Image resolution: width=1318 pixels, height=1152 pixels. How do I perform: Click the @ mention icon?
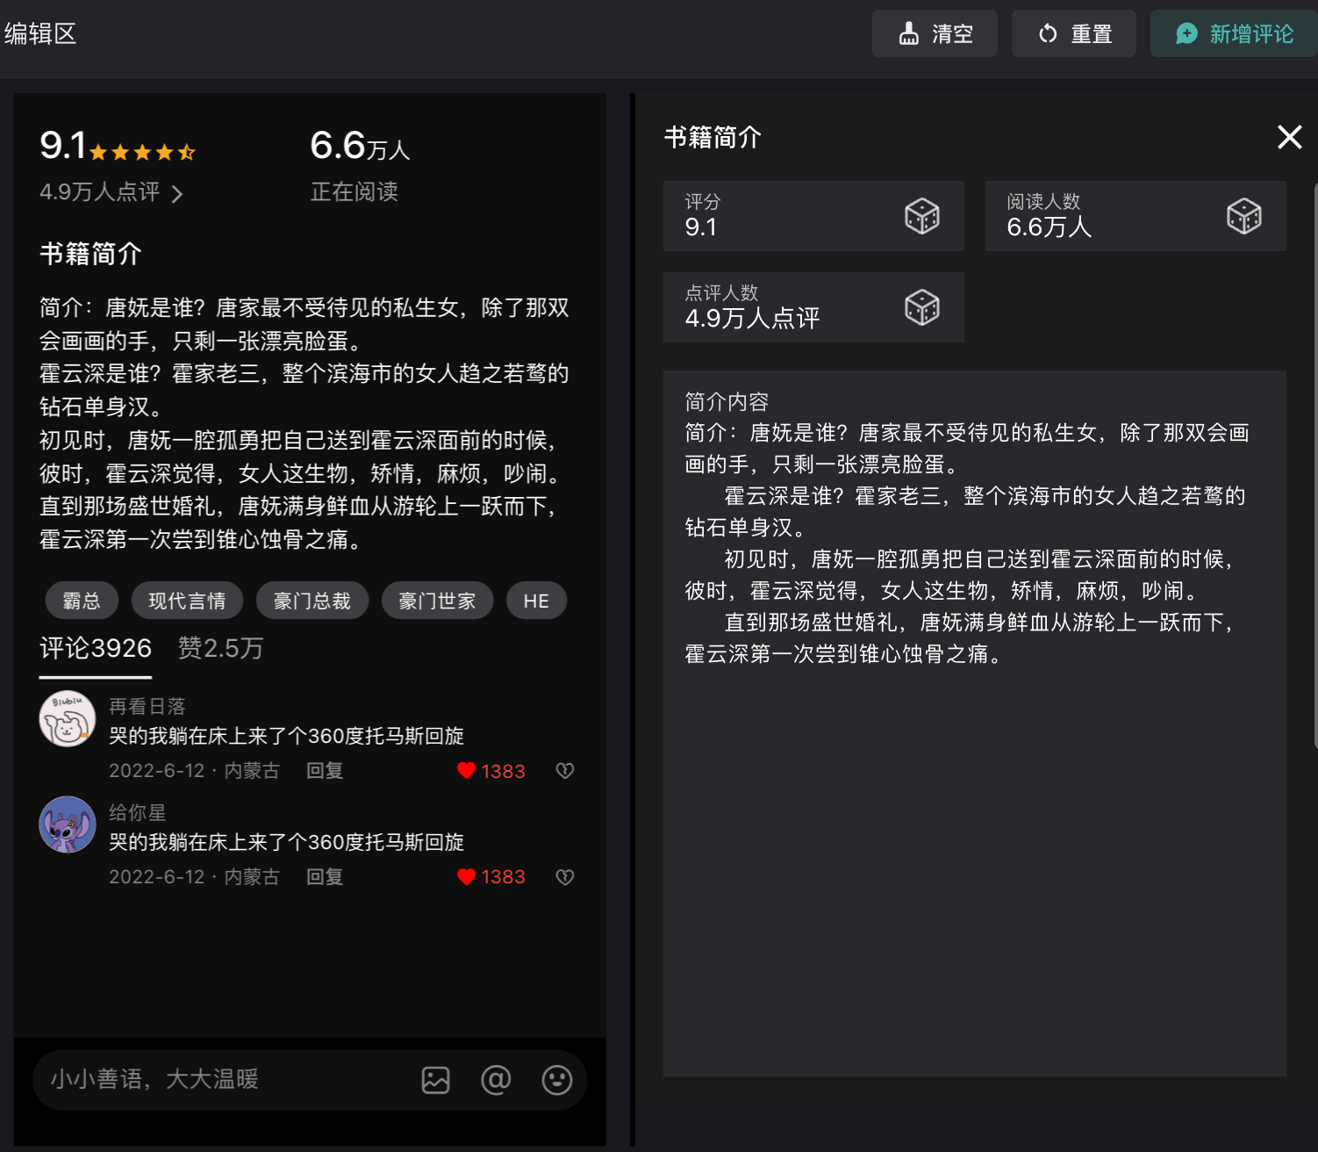[x=496, y=1080]
